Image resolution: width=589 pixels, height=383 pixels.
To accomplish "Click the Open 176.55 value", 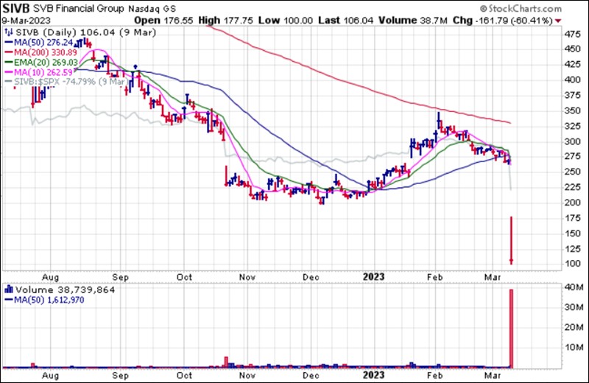I will pyautogui.click(x=163, y=21).
